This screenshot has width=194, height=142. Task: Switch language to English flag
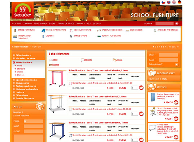(x=174, y=2)
